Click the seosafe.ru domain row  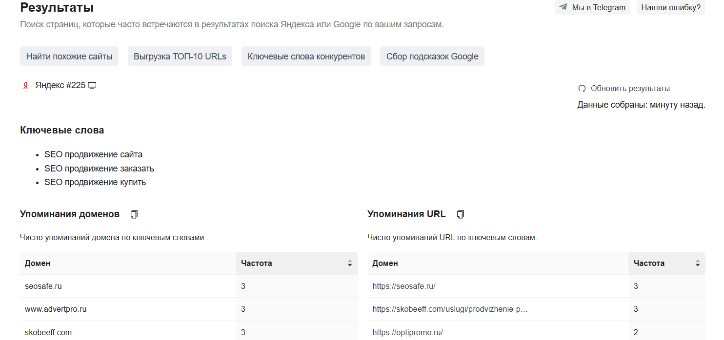[x=43, y=286]
